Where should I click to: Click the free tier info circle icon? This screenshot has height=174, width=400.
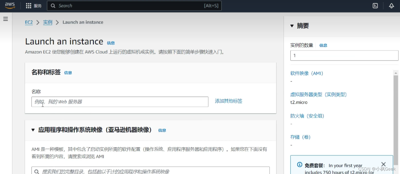point(299,164)
